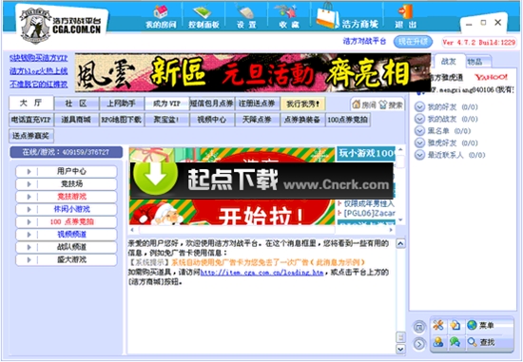The image size is (523, 362).
Task: Switch to 战友 tab in right panel
Action: (449, 62)
